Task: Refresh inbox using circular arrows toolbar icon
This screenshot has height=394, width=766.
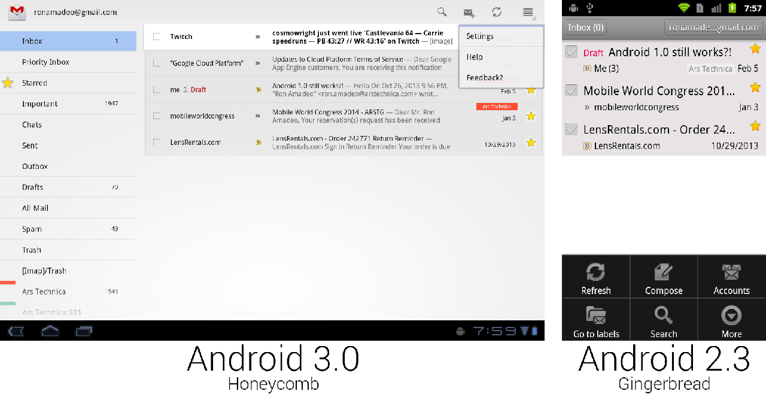Action: (x=497, y=12)
